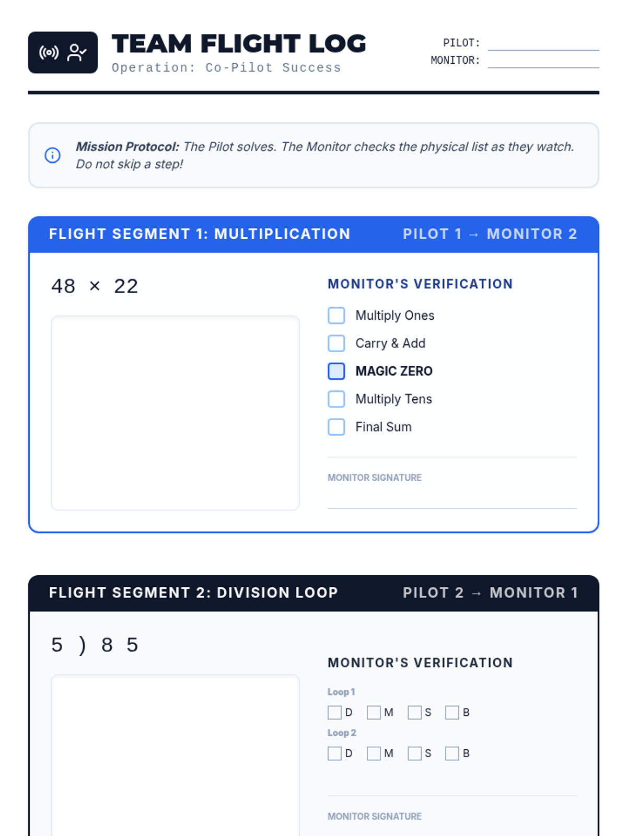Tick Loop 2 S checkbox
Screen dimensions: 627x836
point(415,753)
